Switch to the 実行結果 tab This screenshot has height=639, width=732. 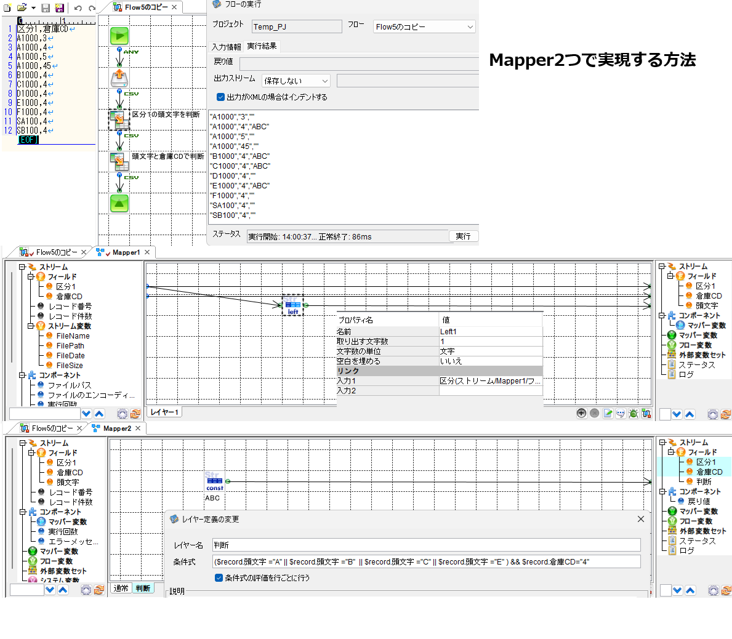point(262,46)
